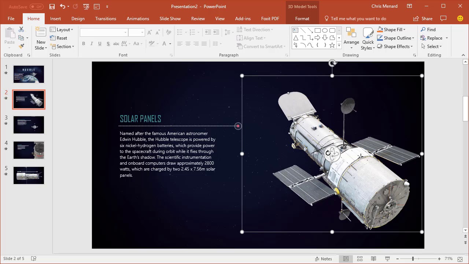Click the Format Painter brush icon

coord(21,46)
